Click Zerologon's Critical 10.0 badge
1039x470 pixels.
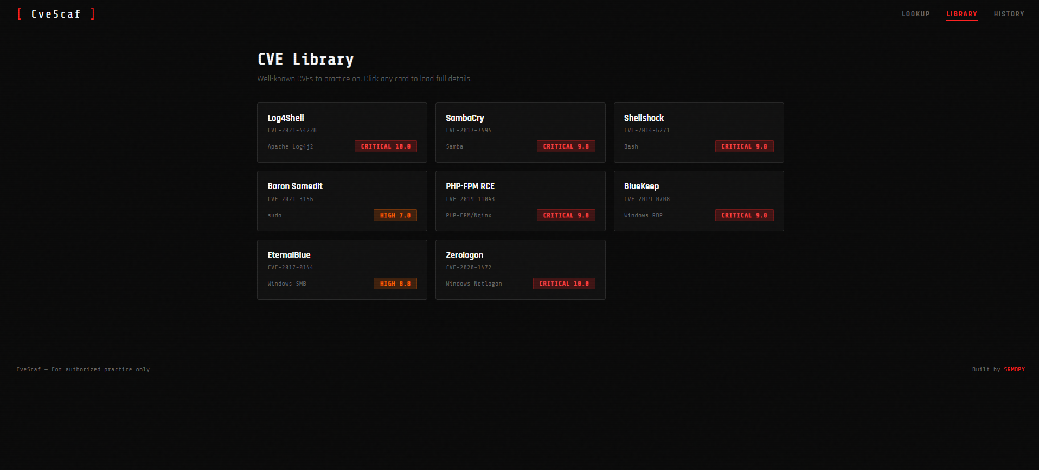[x=564, y=284]
